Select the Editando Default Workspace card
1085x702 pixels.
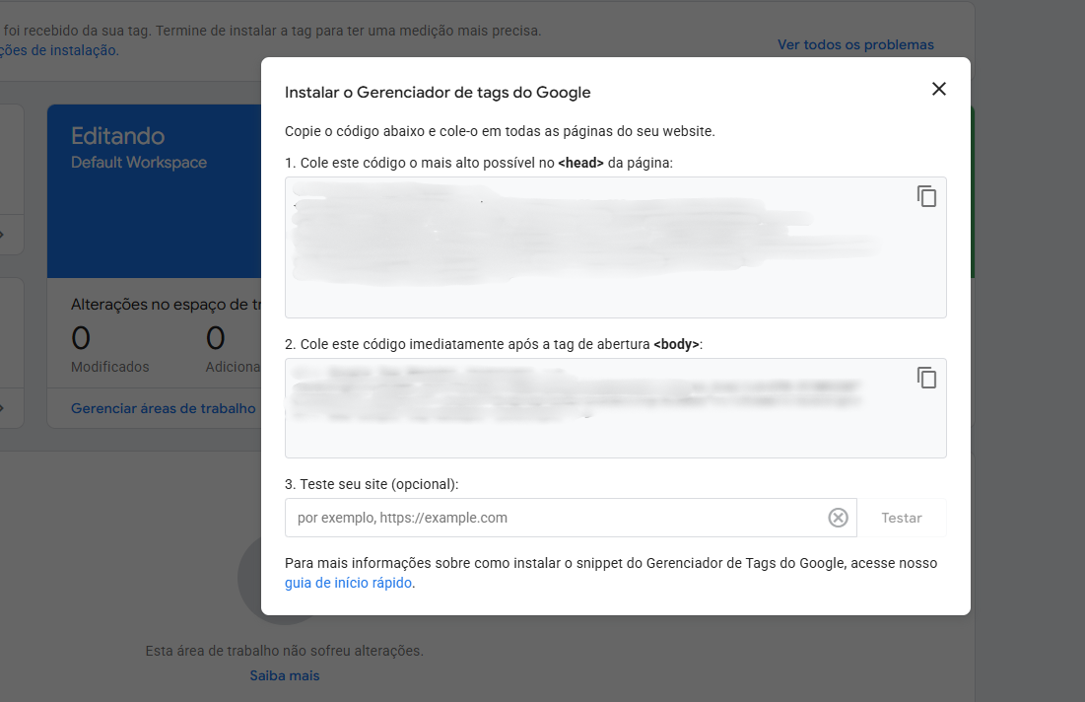153,187
